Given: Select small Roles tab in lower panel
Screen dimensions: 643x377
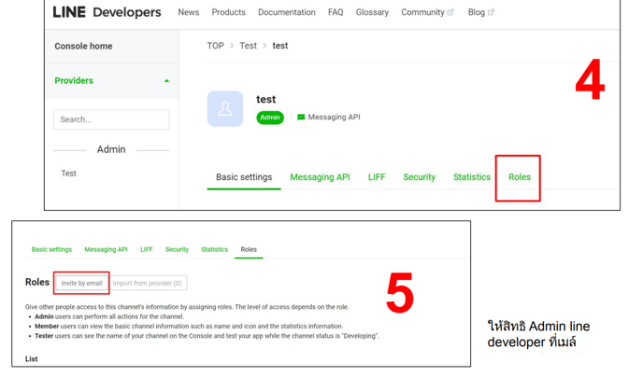Looking at the screenshot, I should tap(249, 249).
